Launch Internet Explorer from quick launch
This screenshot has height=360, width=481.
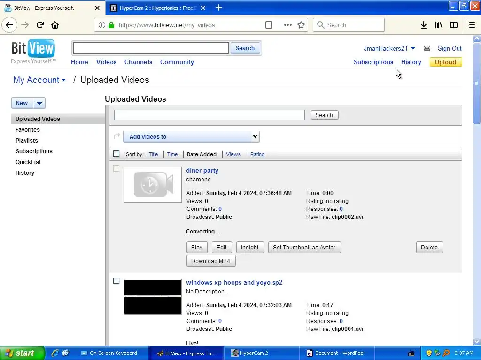(55, 353)
